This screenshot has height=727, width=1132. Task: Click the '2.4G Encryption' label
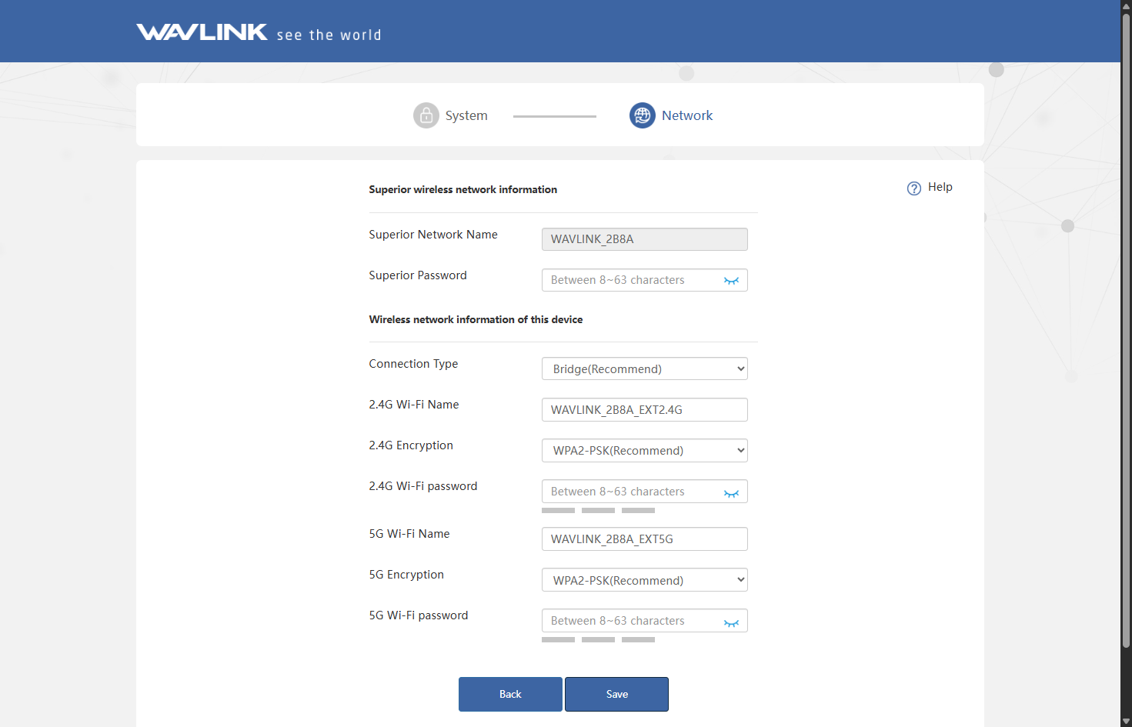[x=411, y=445]
